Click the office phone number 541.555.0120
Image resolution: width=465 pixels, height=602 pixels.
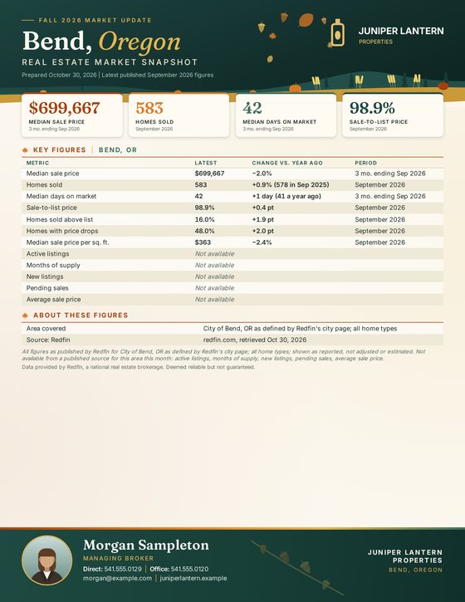tap(189, 569)
